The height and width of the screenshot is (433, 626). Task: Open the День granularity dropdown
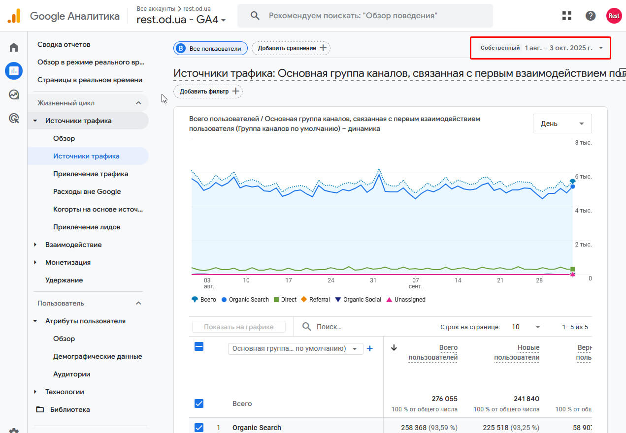tap(562, 124)
